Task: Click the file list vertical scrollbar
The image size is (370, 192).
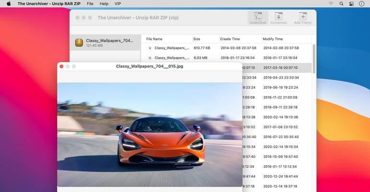Action: click(314, 59)
